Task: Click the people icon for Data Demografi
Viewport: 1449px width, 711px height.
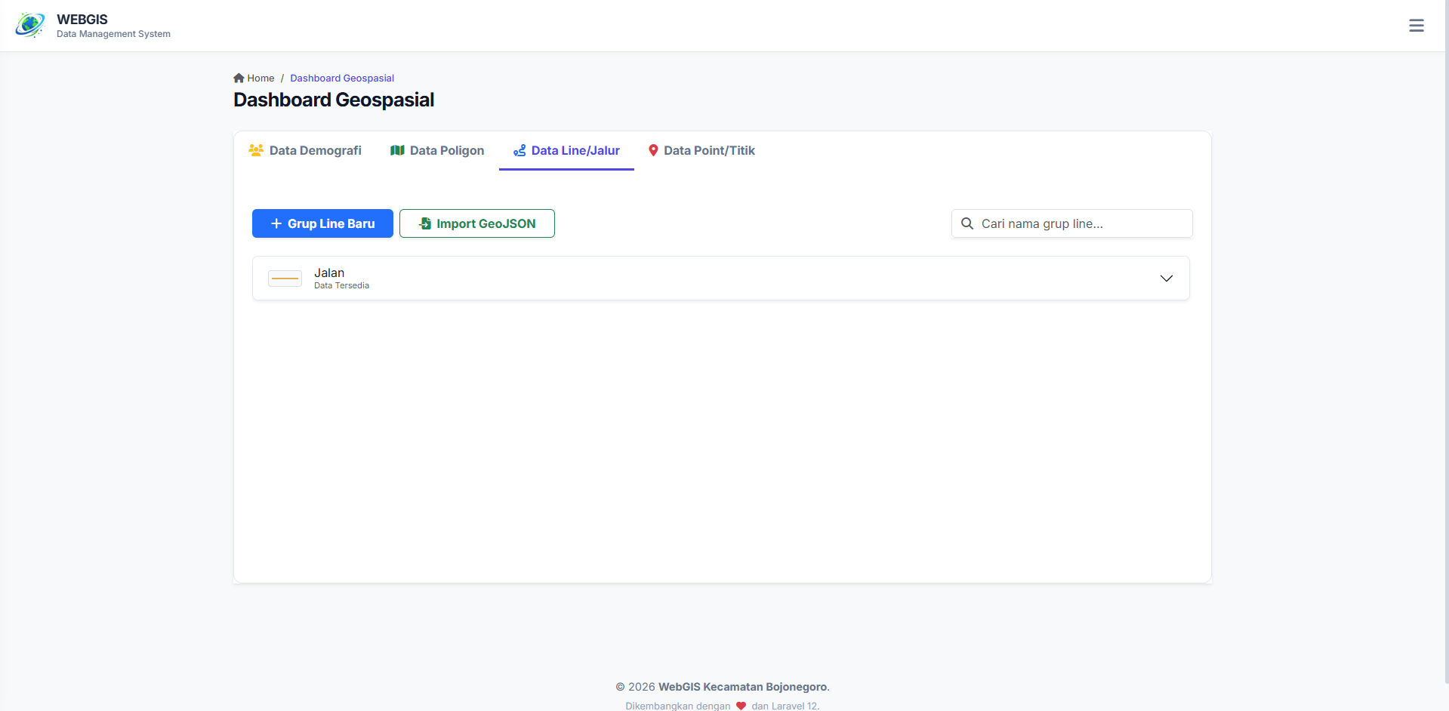Action: [x=256, y=150]
